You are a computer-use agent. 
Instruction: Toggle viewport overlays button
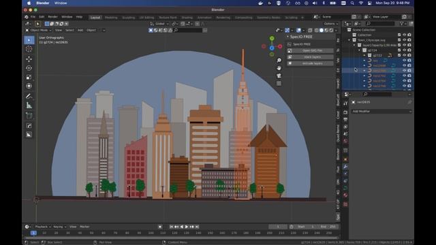(298, 30)
